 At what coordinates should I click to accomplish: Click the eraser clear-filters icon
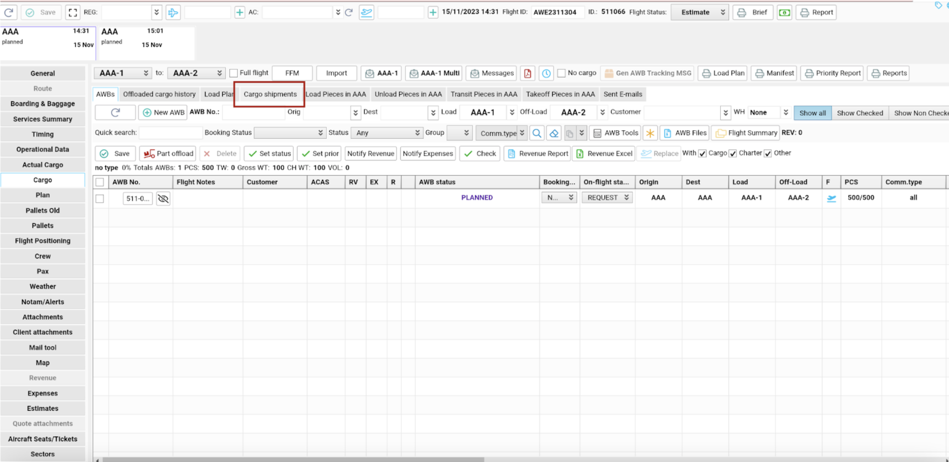pyautogui.click(x=554, y=133)
